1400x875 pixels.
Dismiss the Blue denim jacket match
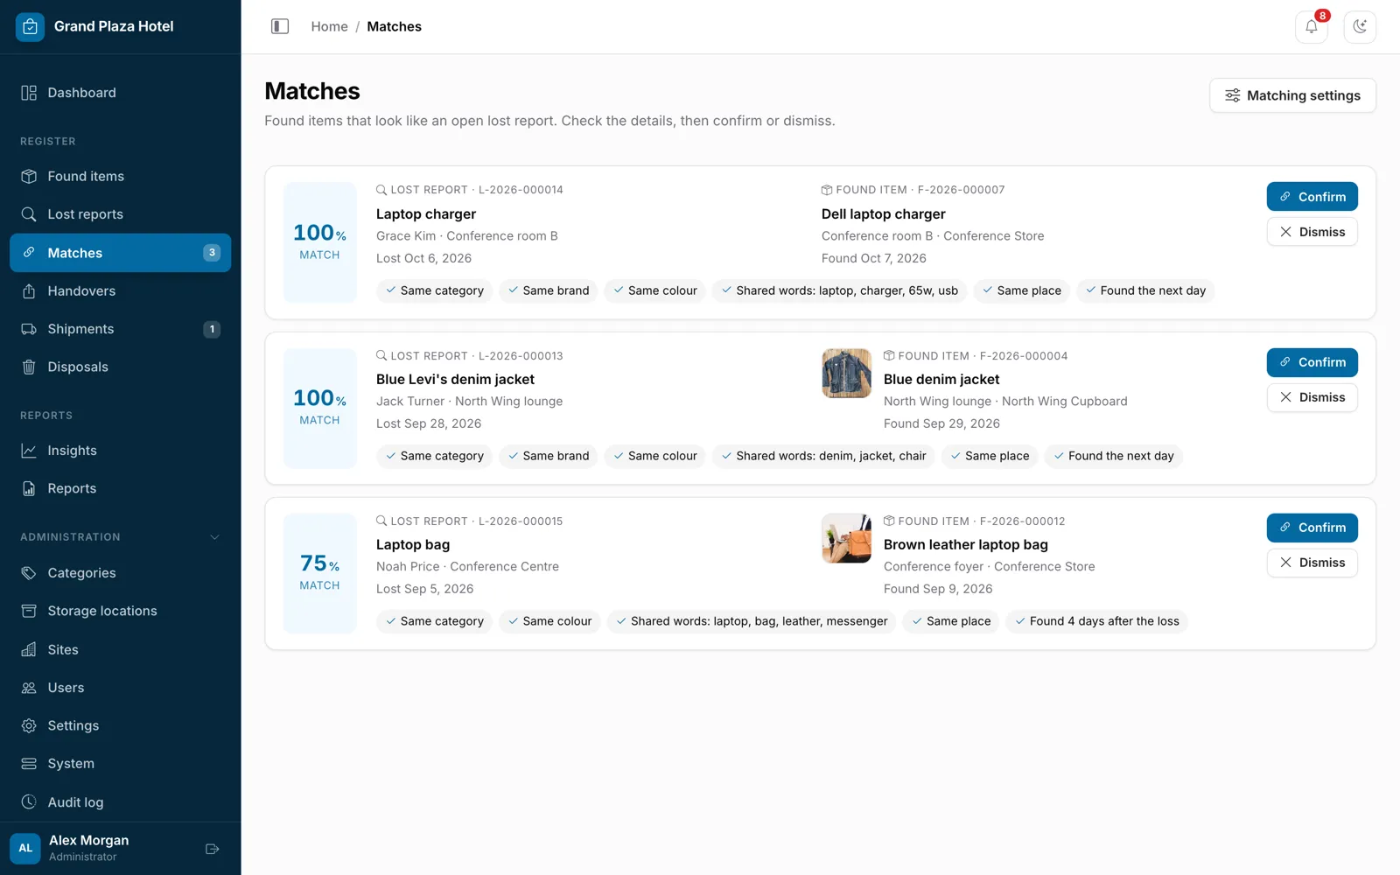(1312, 397)
